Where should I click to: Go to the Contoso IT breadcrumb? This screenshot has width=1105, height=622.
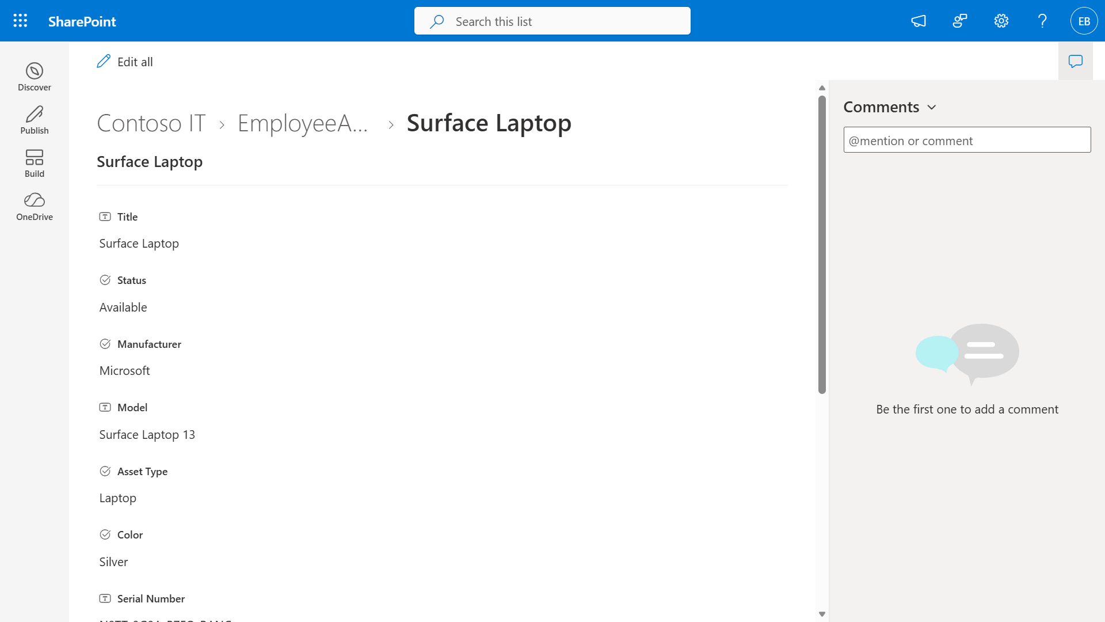click(151, 123)
